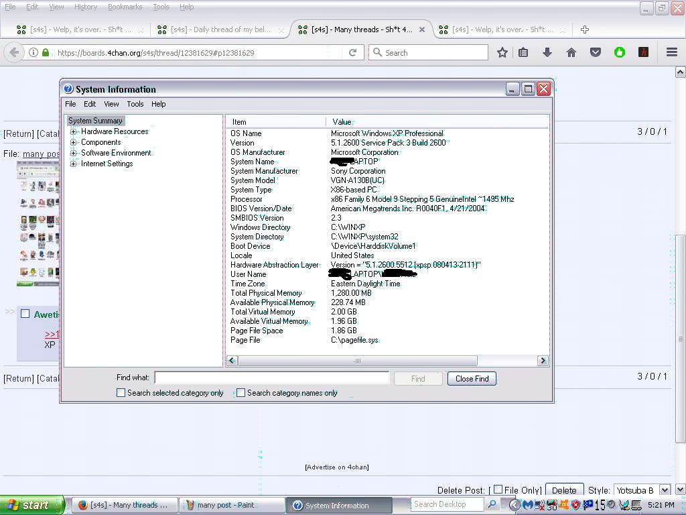Switch to 'many post - Paint' taskbar button

tap(232, 505)
